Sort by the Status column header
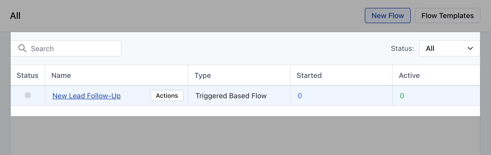This screenshot has height=155, width=491. (27, 76)
